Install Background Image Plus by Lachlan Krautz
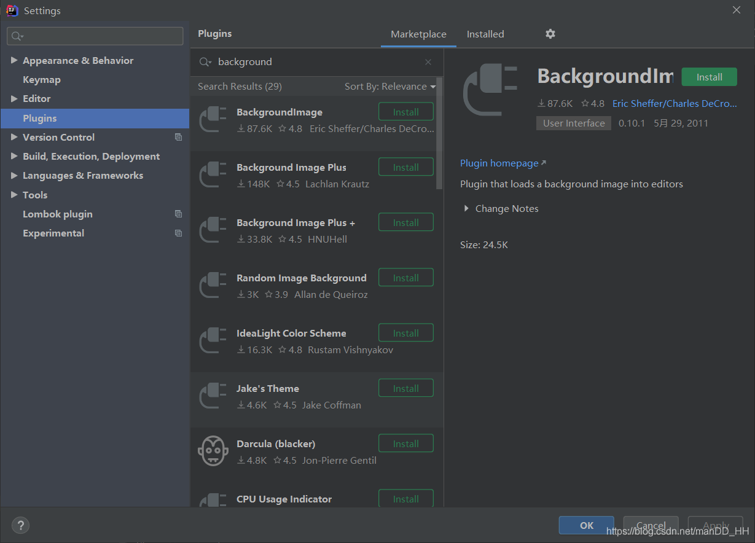This screenshot has width=755, height=543. point(406,167)
